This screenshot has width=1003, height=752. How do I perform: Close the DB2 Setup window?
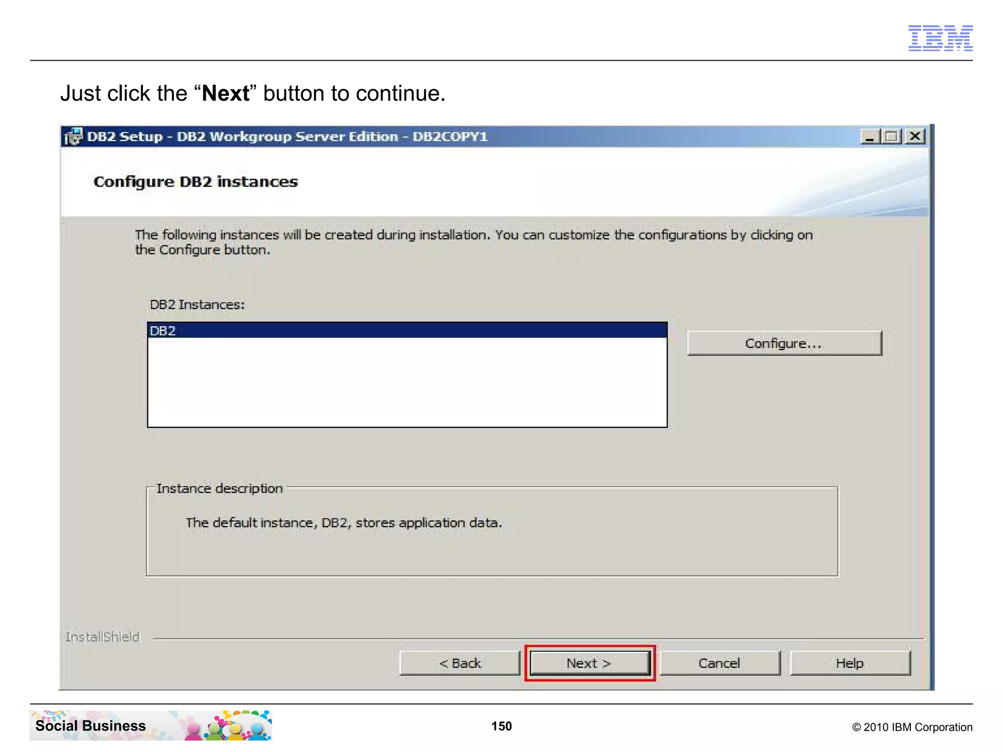point(914,137)
